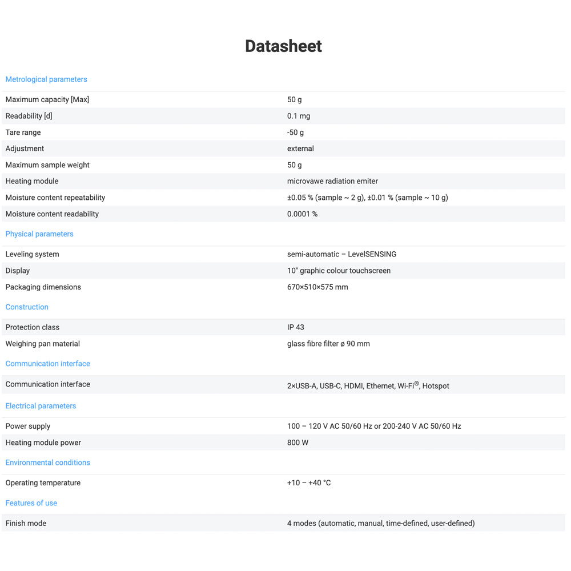Viewport: 571px width, 571px height.
Task: Click the Maximum capacity [Max] row label
Action: pyautogui.click(x=47, y=100)
